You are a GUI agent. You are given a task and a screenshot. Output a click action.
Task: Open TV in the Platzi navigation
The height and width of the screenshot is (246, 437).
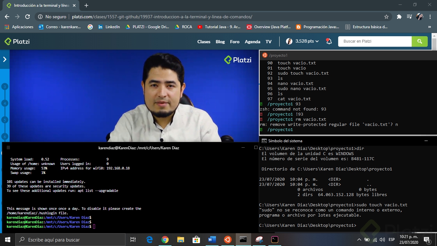[268, 42]
